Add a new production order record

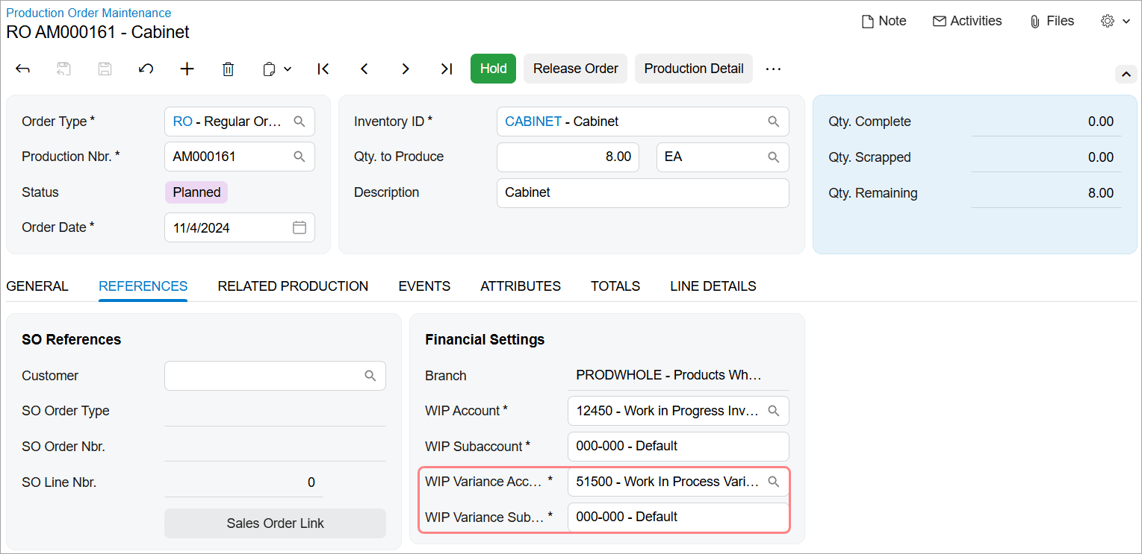click(x=187, y=69)
